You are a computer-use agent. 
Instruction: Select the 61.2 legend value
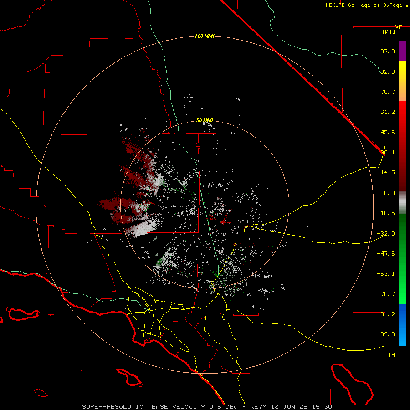click(388, 112)
